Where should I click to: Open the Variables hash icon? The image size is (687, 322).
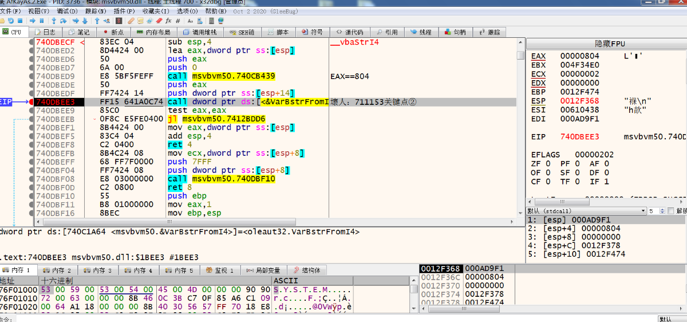[x=177, y=21]
